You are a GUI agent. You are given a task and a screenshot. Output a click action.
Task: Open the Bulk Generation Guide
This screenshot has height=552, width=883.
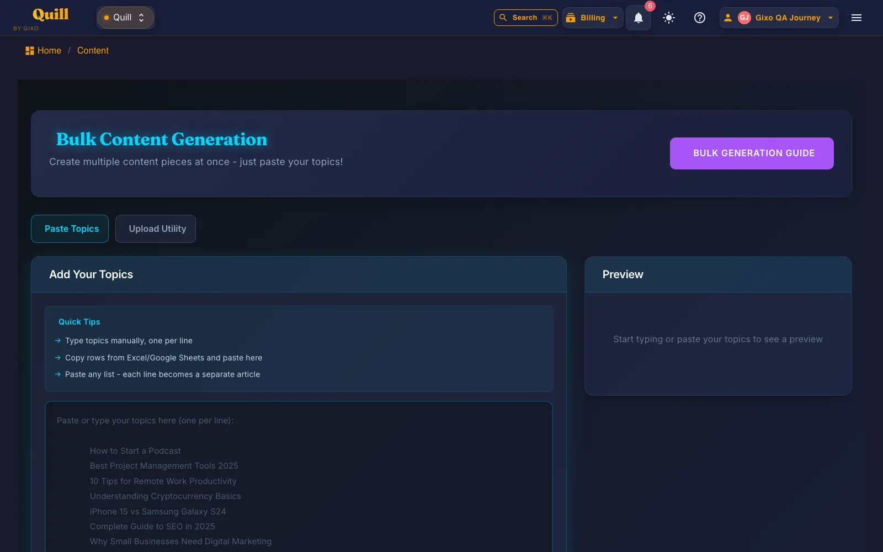[752, 153]
